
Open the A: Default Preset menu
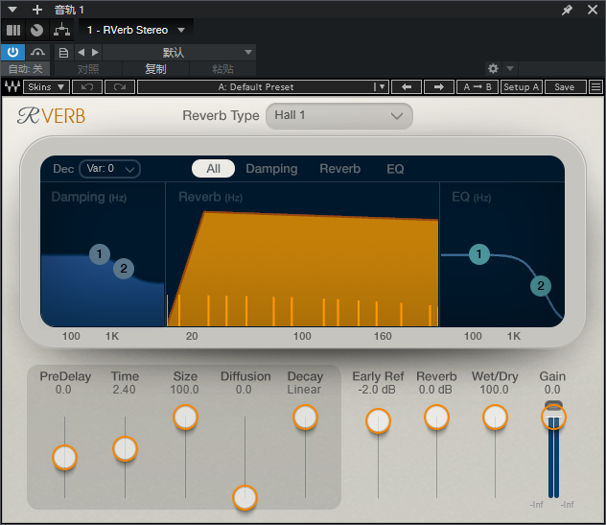point(263,87)
